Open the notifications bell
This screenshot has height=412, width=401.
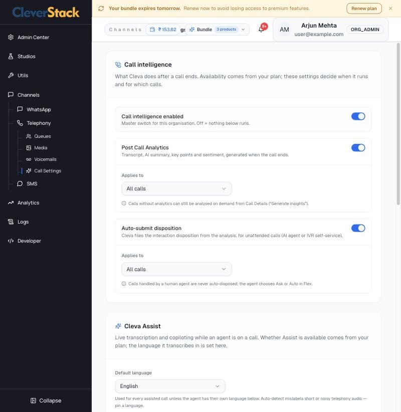click(262, 29)
